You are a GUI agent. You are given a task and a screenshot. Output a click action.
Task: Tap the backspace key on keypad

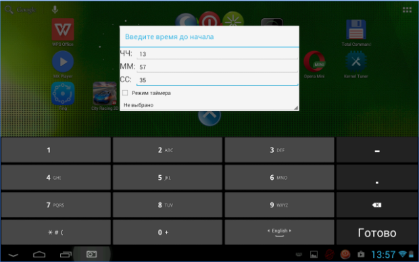coord(377,205)
